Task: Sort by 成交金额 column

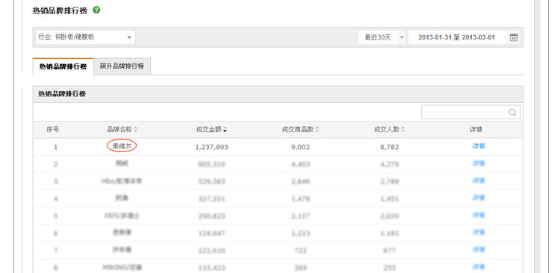Action: tap(211, 130)
